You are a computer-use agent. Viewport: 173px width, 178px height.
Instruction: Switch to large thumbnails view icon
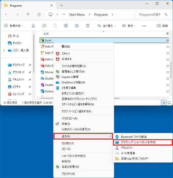[169, 103]
